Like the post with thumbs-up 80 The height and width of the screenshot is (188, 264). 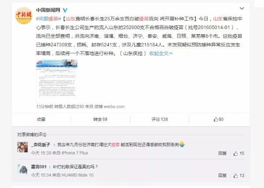click(218, 119)
